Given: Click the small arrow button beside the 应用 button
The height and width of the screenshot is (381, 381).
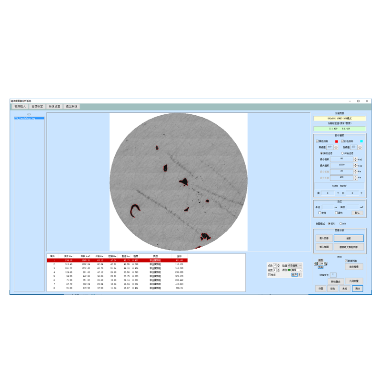Looking at the screenshot, I should coord(300,275).
